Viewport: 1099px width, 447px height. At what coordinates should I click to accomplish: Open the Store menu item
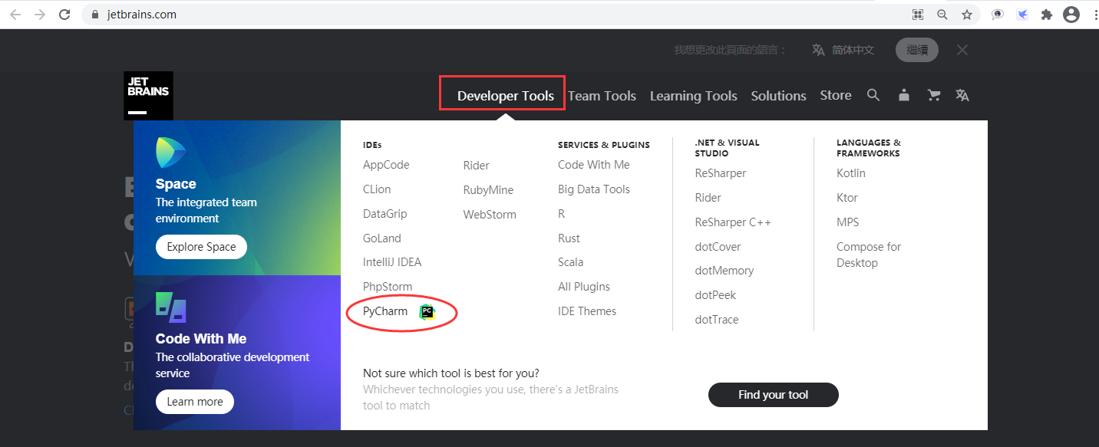tap(836, 95)
